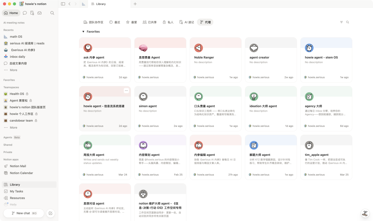
Task: Open the chat bubble icon beside Home
Action: pos(25,13)
